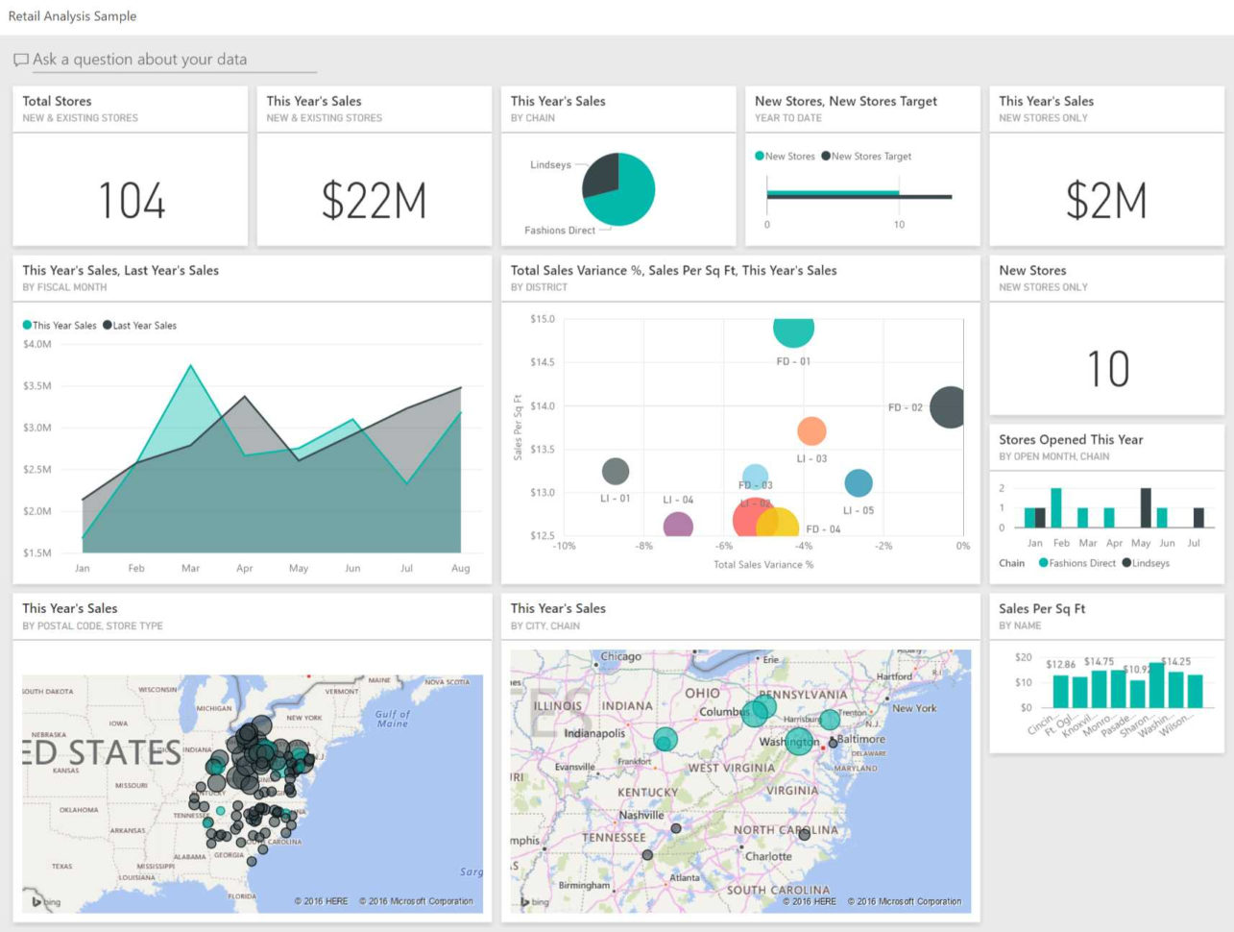Click the Bing logo on the city chain map
The image size is (1234, 932).
pos(534,902)
